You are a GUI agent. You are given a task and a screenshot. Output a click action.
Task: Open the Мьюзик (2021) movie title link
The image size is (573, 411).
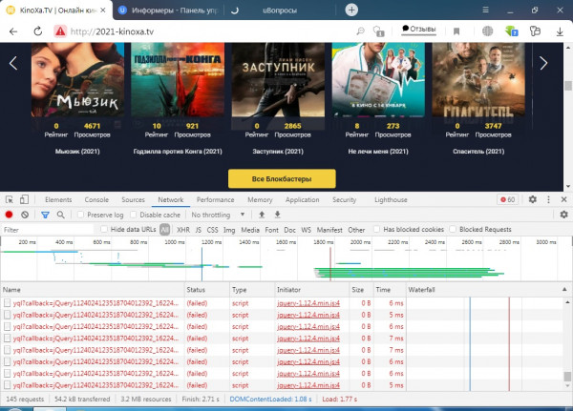[x=77, y=151]
